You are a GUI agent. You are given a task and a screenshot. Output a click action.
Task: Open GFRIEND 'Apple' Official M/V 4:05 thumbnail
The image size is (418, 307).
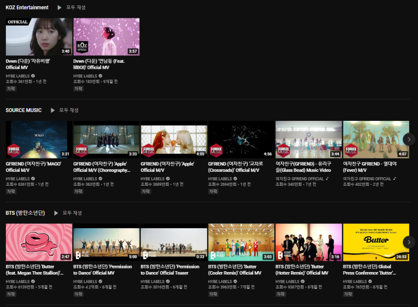(174, 140)
